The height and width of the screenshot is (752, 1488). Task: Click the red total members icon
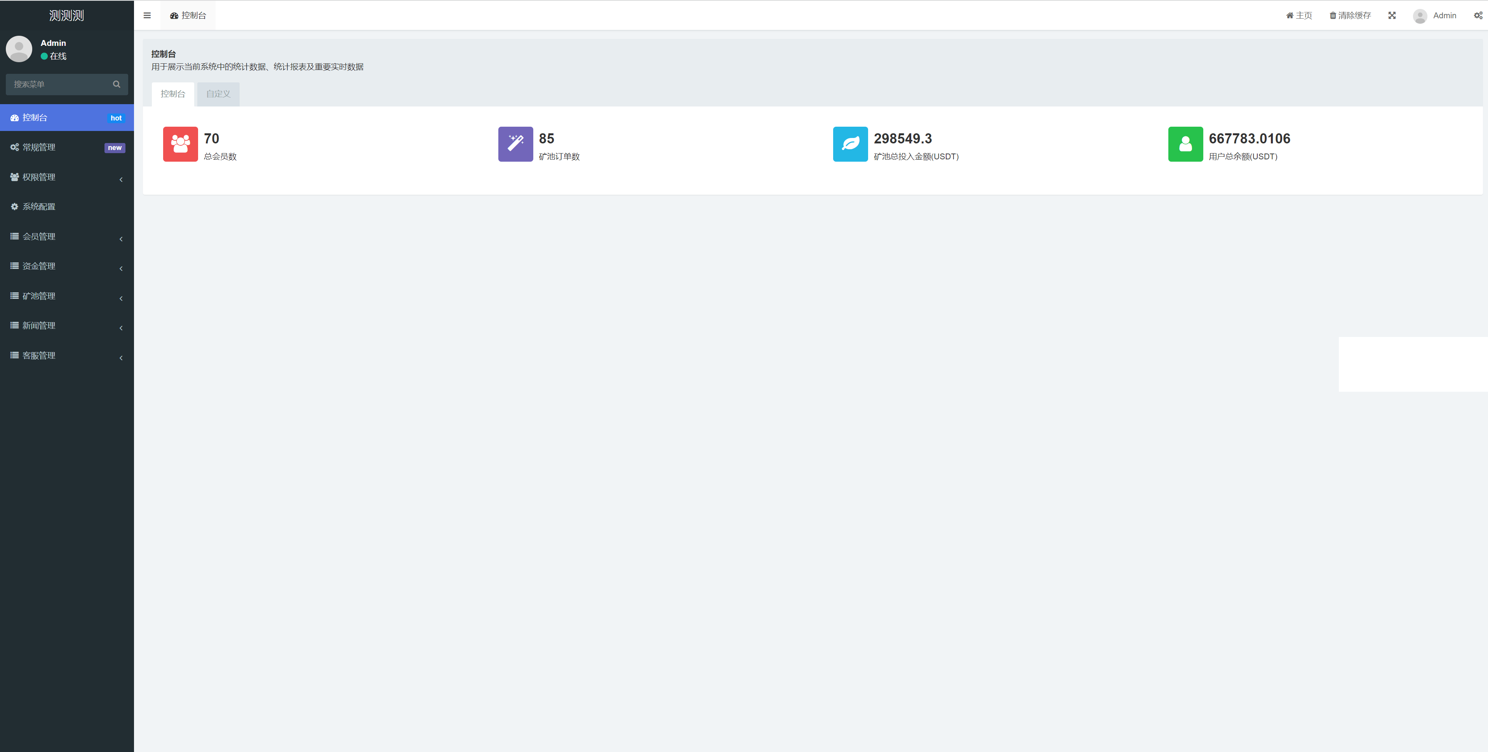tap(180, 144)
